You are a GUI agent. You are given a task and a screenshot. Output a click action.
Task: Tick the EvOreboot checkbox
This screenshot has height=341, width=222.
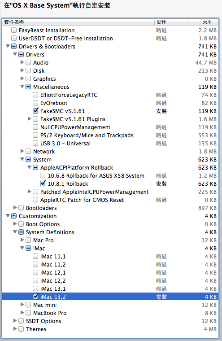point(35,103)
